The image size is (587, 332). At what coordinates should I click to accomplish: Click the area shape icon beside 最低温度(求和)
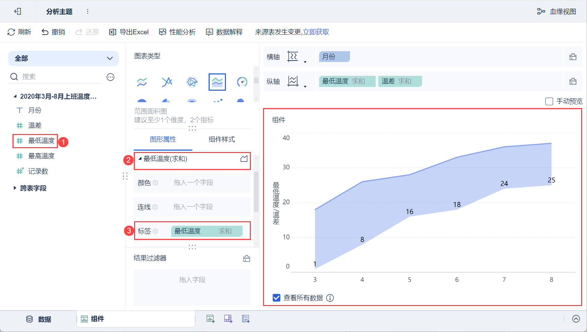tap(244, 159)
